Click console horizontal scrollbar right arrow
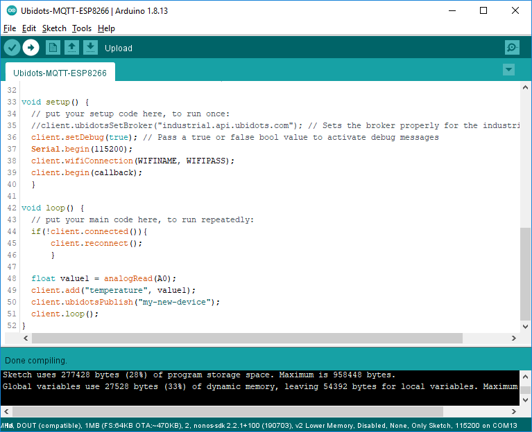 tap(514, 412)
